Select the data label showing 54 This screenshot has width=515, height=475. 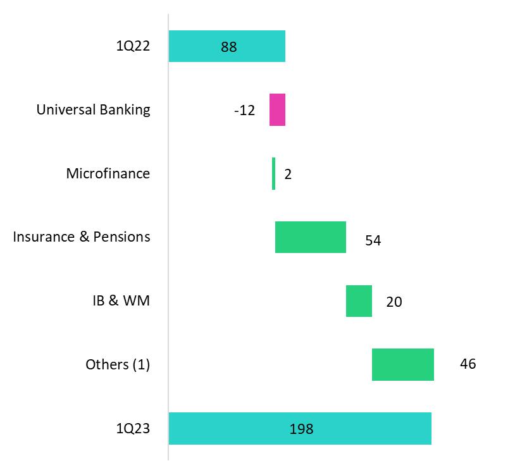click(373, 241)
